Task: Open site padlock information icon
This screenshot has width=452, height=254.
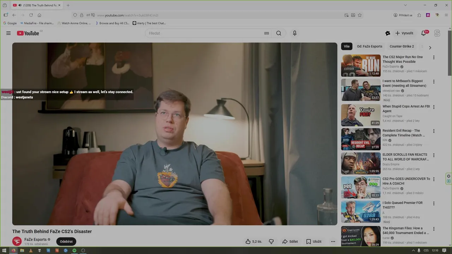Action: pyautogui.click(x=82, y=15)
